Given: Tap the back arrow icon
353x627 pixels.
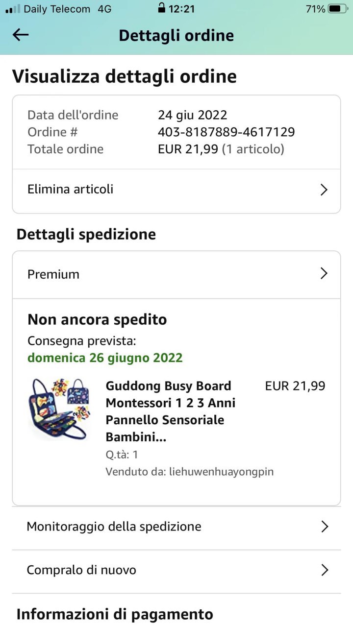Looking at the screenshot, I should coord(21,35).
